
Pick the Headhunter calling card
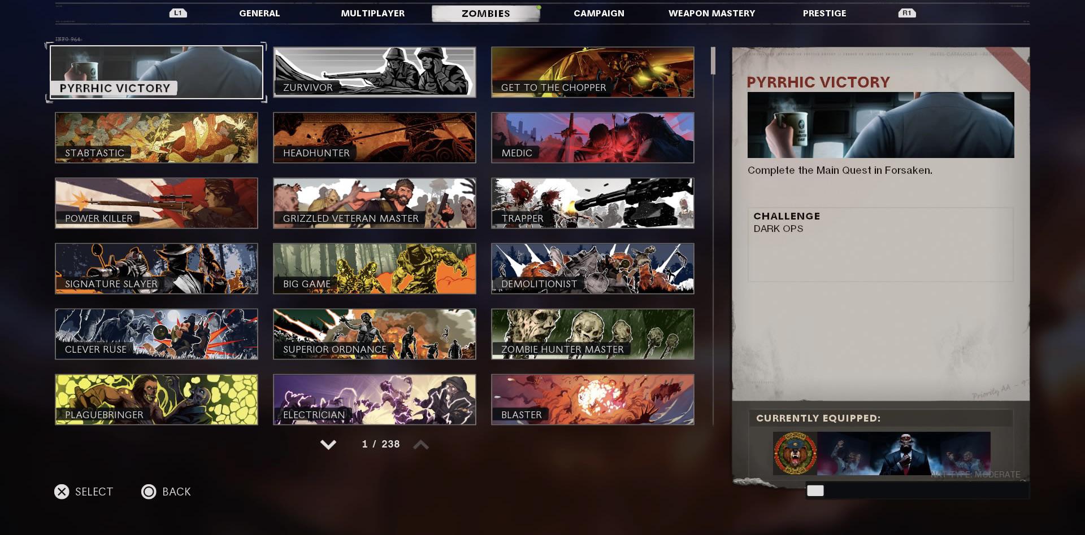[375, 138]
